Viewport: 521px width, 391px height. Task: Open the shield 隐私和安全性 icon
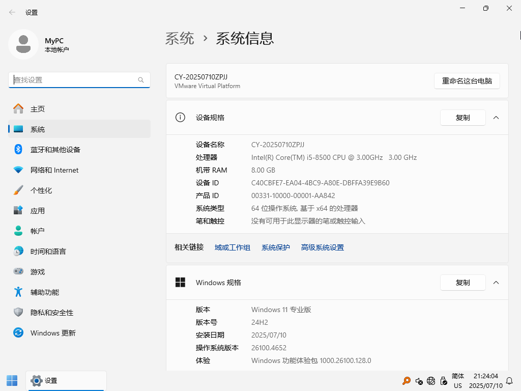click(x=18, y=312)
